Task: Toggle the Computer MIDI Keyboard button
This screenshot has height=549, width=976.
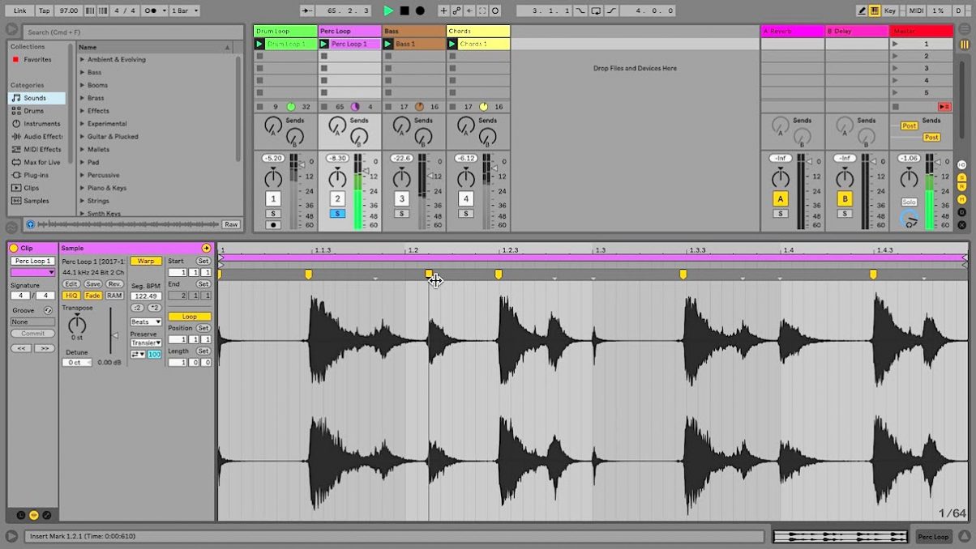Action: (x=875, y=11)
